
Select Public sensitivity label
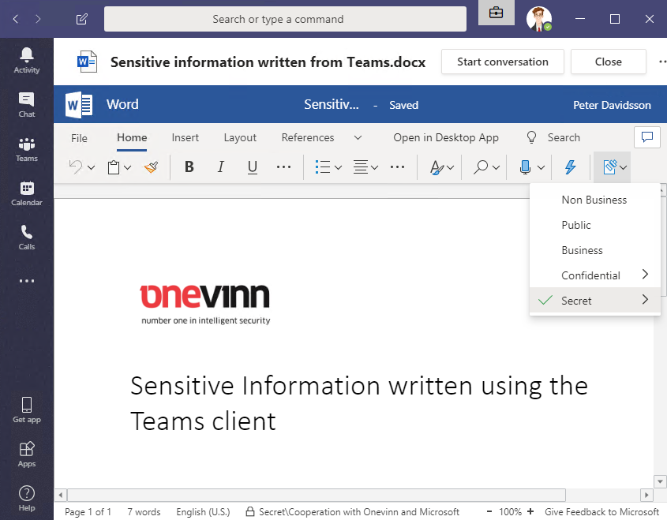point(595,225)
